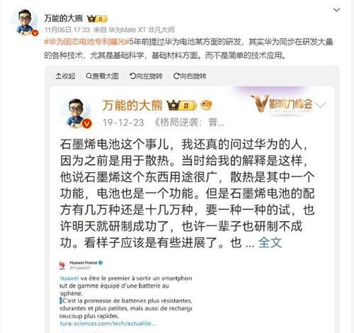Click the 11月06日 17:33 timestamp
The image size is (354, 333).
(67, 30)
